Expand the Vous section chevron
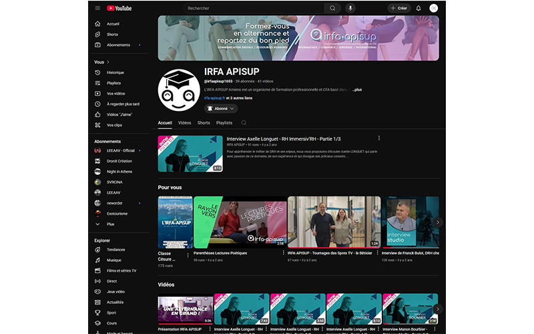This screenshot has height=334, width=534. pos(108,62)
